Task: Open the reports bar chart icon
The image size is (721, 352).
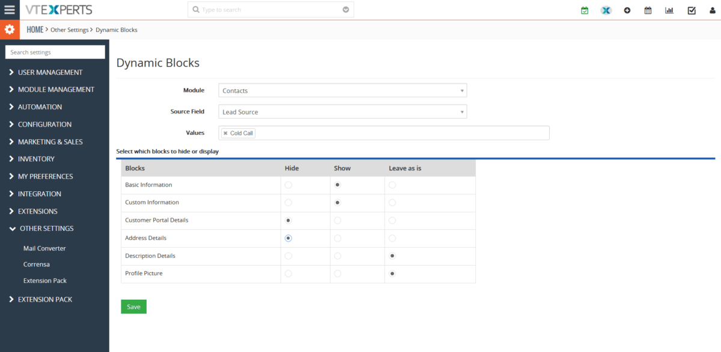Action: (x=669, y=10)
